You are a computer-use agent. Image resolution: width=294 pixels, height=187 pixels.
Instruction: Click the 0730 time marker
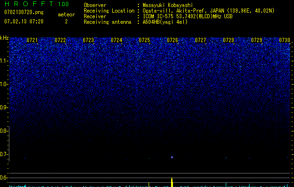[x=285, y=40]
